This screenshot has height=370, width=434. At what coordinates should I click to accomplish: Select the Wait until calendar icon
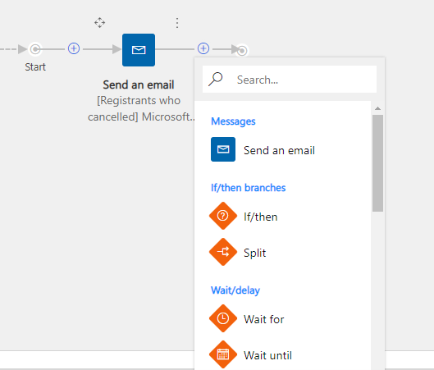point(223,354)
